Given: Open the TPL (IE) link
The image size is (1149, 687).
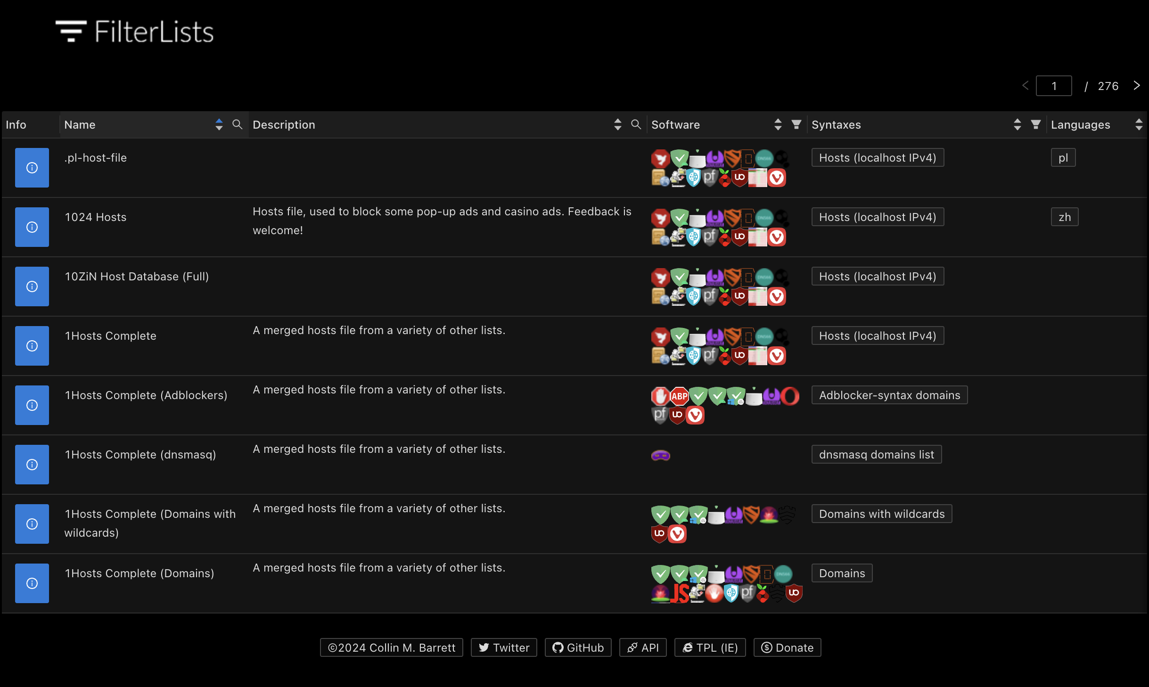Looking at the screenshot, I should pos(710,647).
